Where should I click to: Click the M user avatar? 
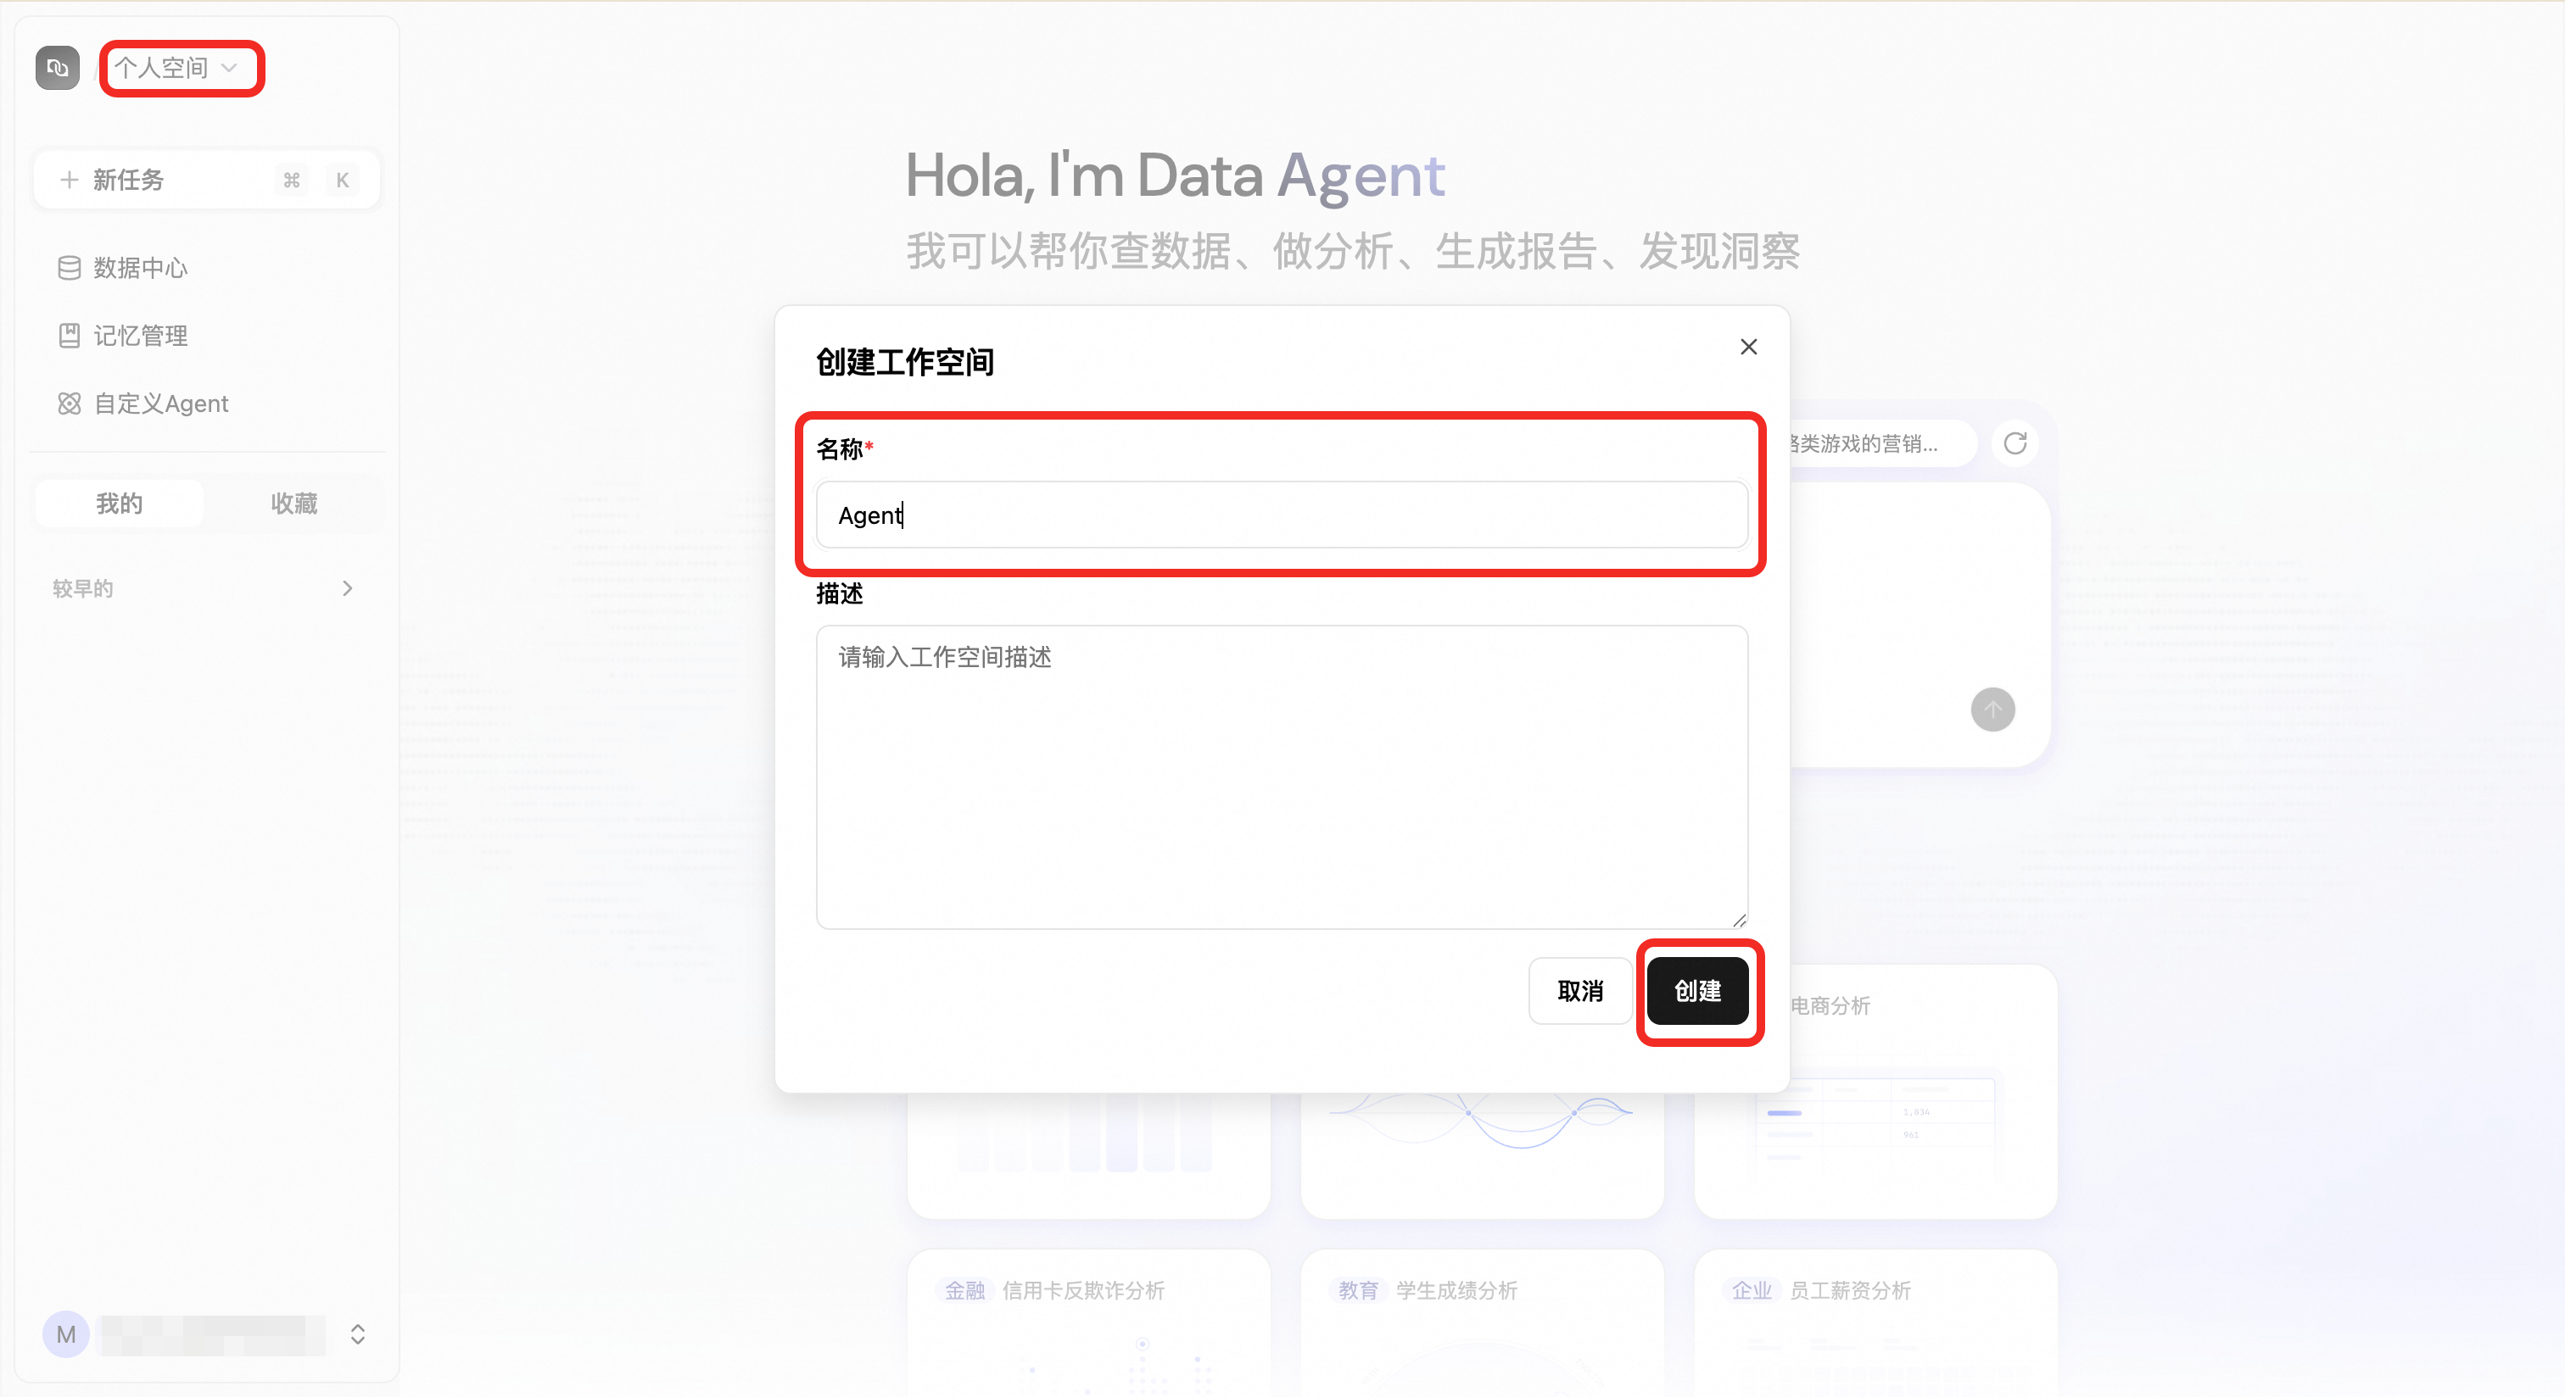[x=65, y=1334]
